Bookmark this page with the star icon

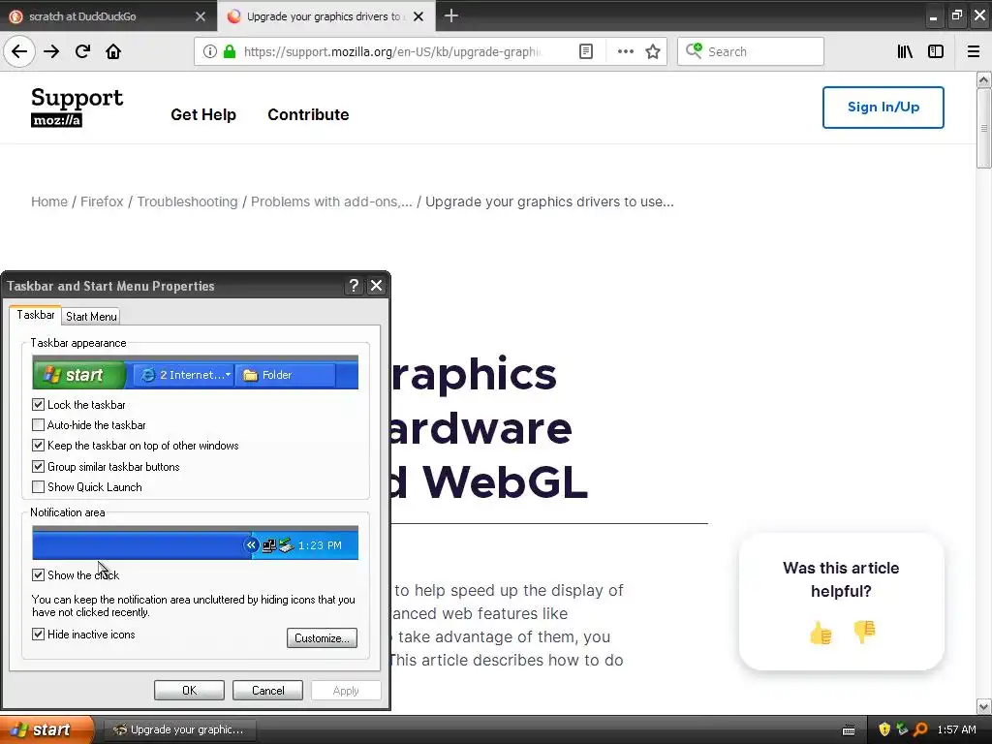pyautogui.click(x=653, y=51)
